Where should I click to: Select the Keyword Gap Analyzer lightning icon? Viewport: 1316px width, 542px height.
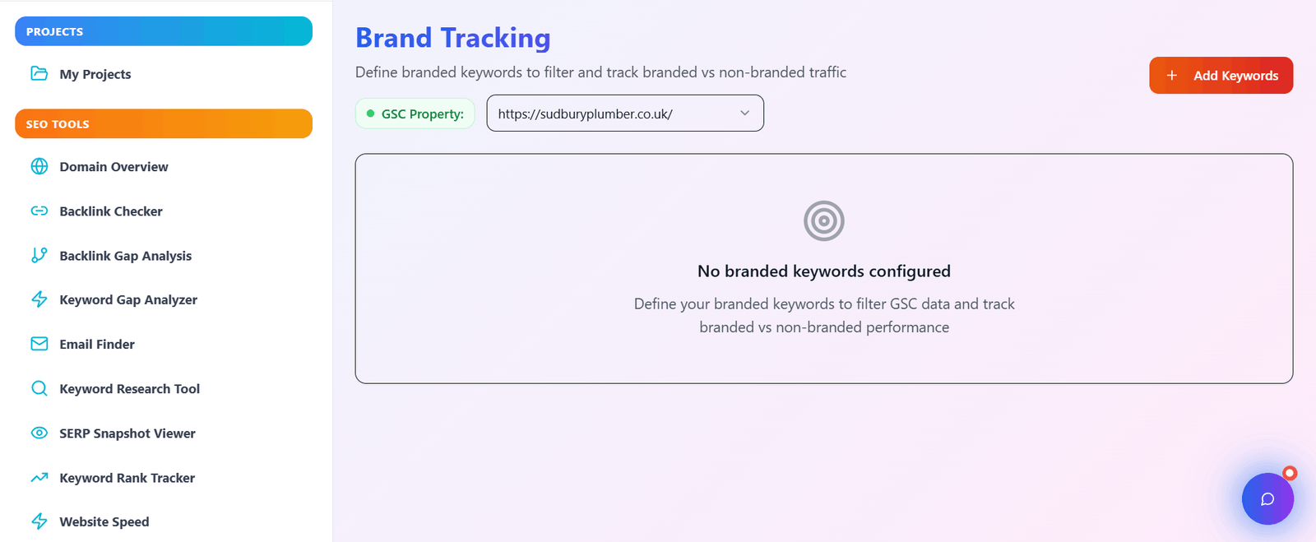point(39,299)
